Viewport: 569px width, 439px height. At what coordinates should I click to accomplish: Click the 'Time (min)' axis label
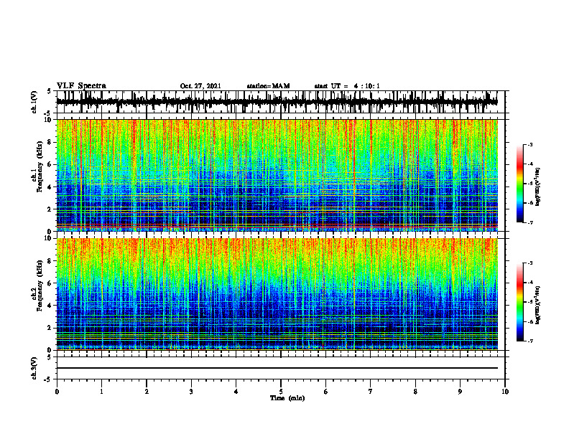287,398
